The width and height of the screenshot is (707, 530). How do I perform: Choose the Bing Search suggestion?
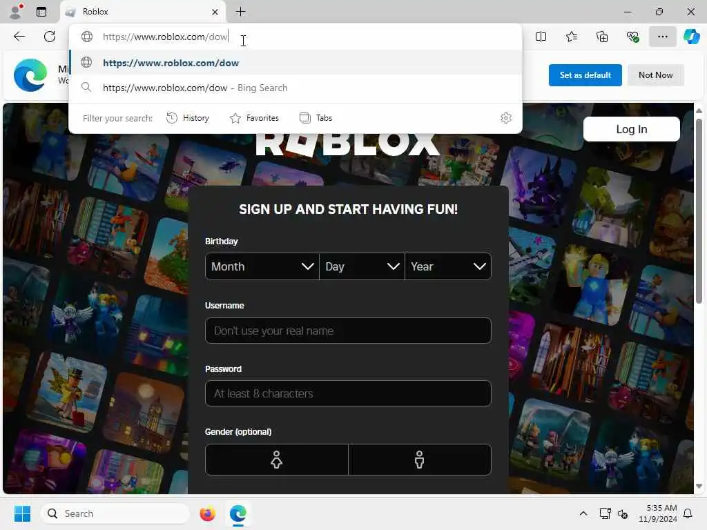point(296,88)
